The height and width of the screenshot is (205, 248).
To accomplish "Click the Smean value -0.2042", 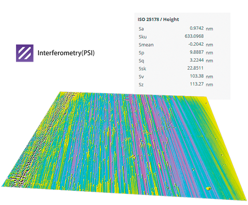I will pyautogui.click(x=196, y=44).
